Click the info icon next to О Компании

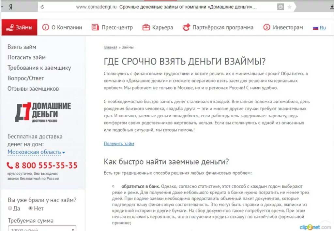pos(45,27)
